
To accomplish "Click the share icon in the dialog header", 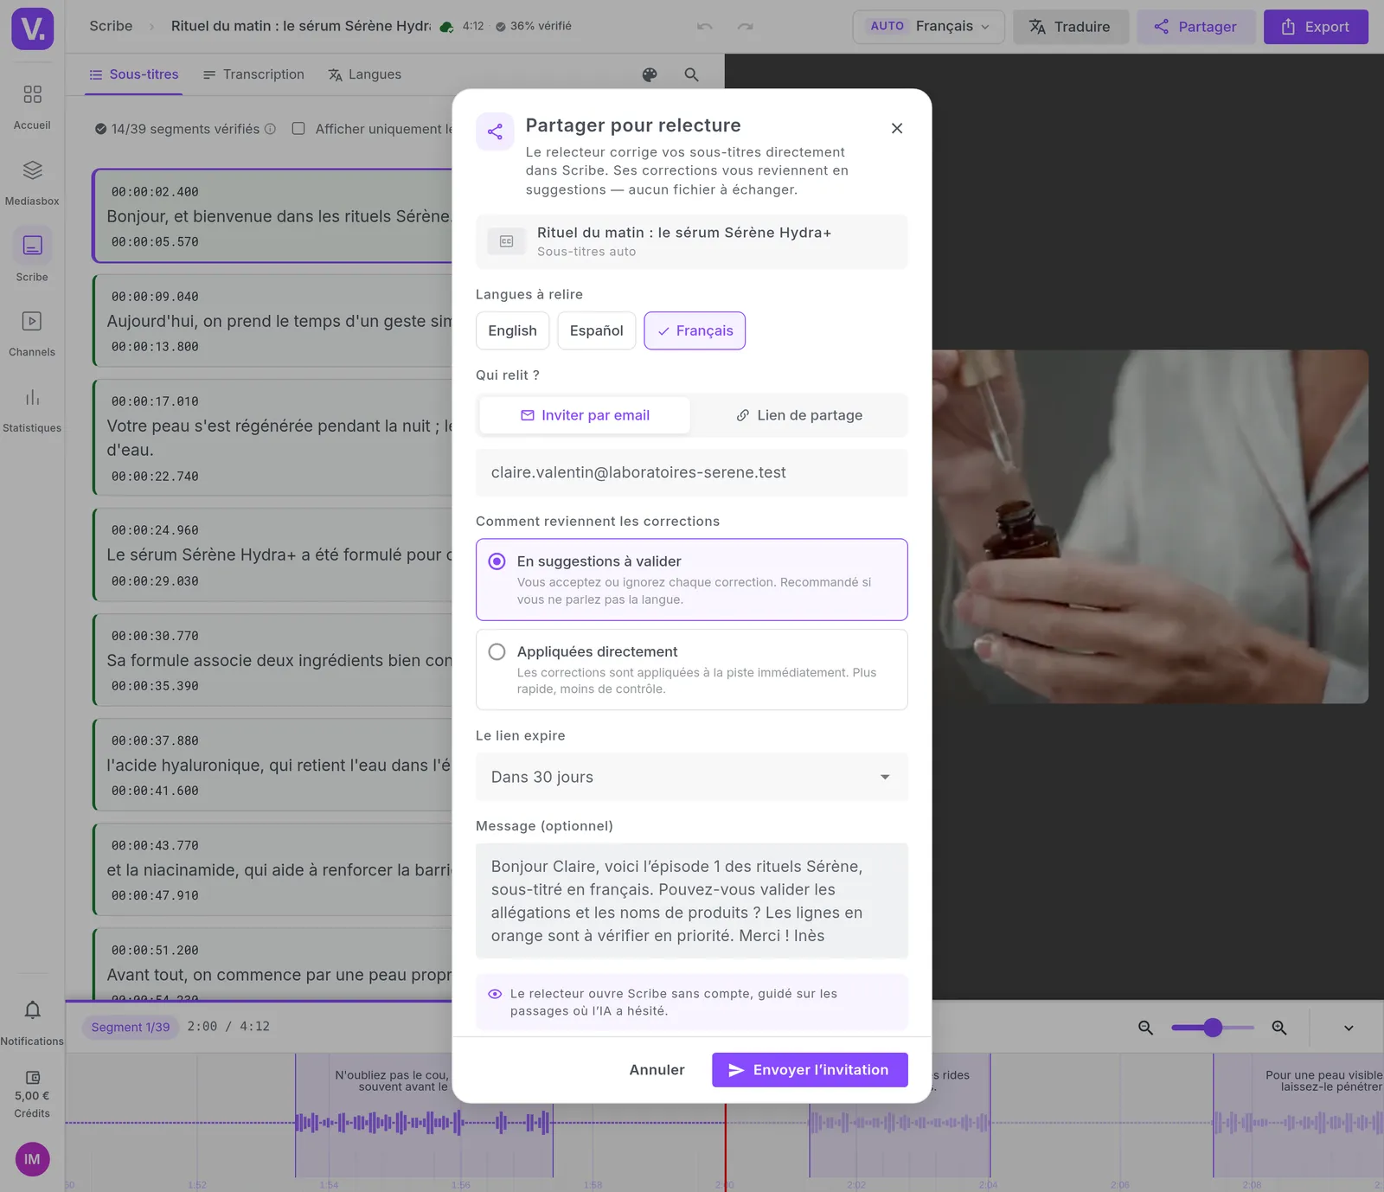I will coord(495,131).
